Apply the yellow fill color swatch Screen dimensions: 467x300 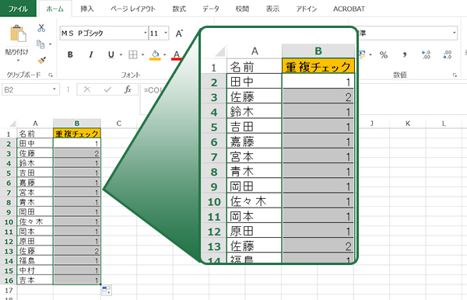coord(155,55)
